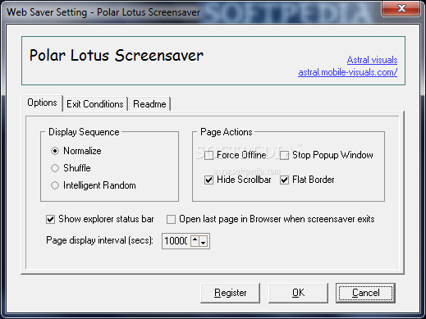The height and width of the screenshot is (319, 426).
Task: Confirm settings with the OK button
Action: click(x=298, y=293)
